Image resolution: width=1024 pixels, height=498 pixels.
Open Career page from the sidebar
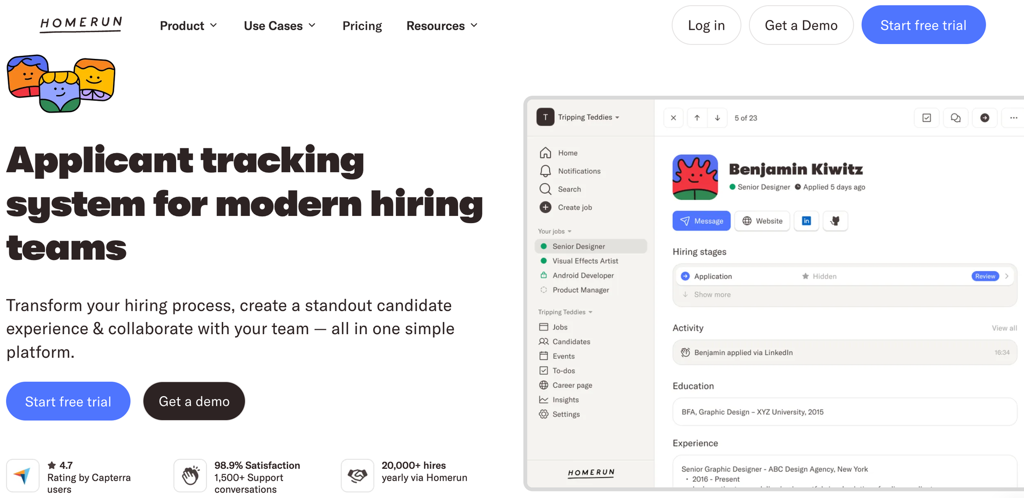tap(572, 385)
